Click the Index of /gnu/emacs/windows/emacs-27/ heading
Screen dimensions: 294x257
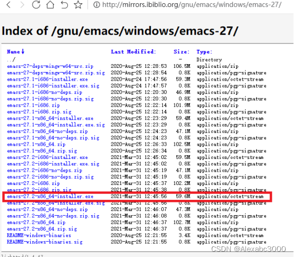coord(120,31)
